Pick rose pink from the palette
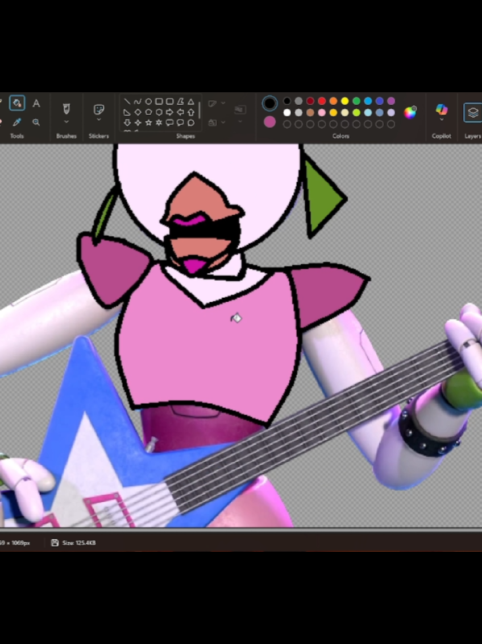482x644 pixels. point(322,113)
